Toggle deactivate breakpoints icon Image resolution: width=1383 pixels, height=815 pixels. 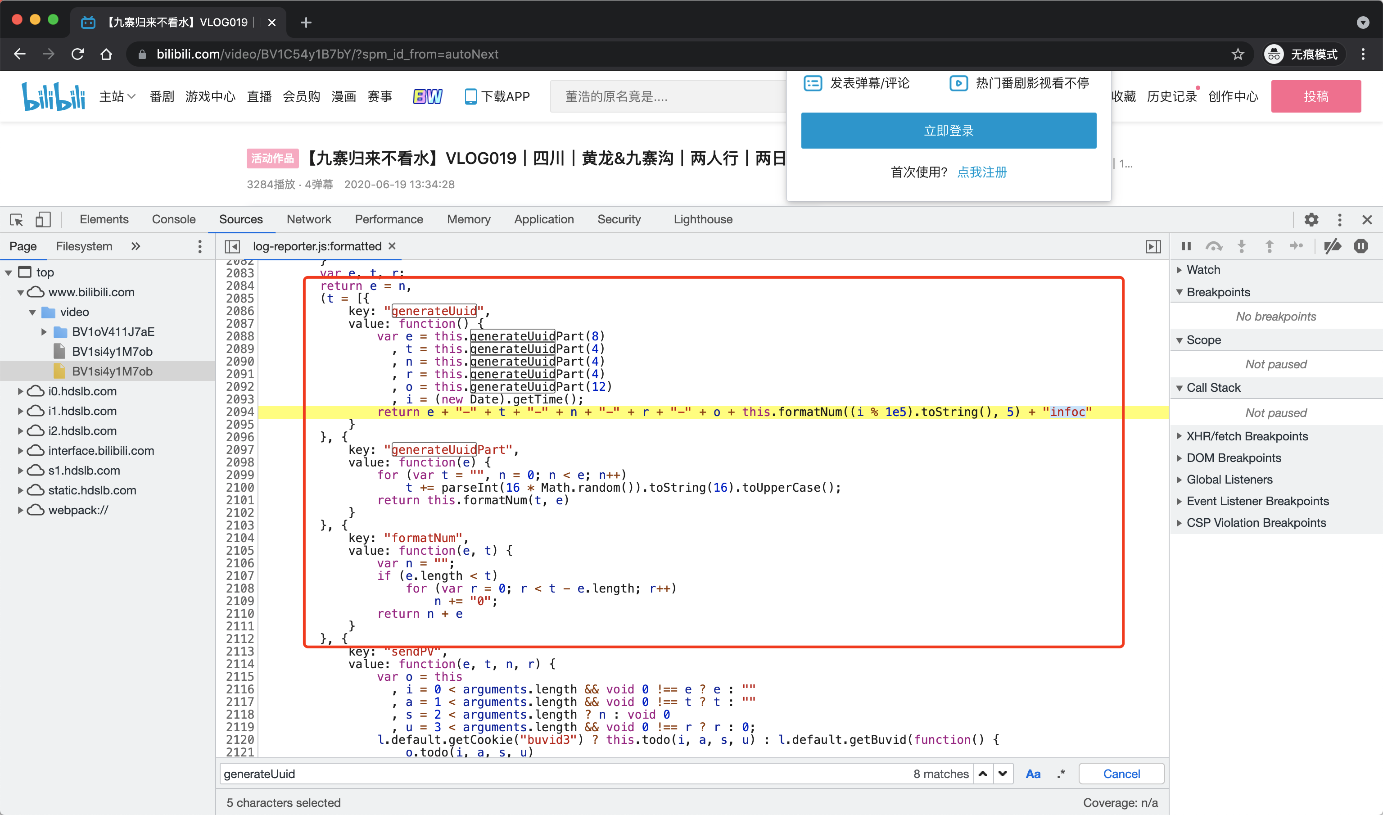pyautogui.click(x=1333, y=246)
